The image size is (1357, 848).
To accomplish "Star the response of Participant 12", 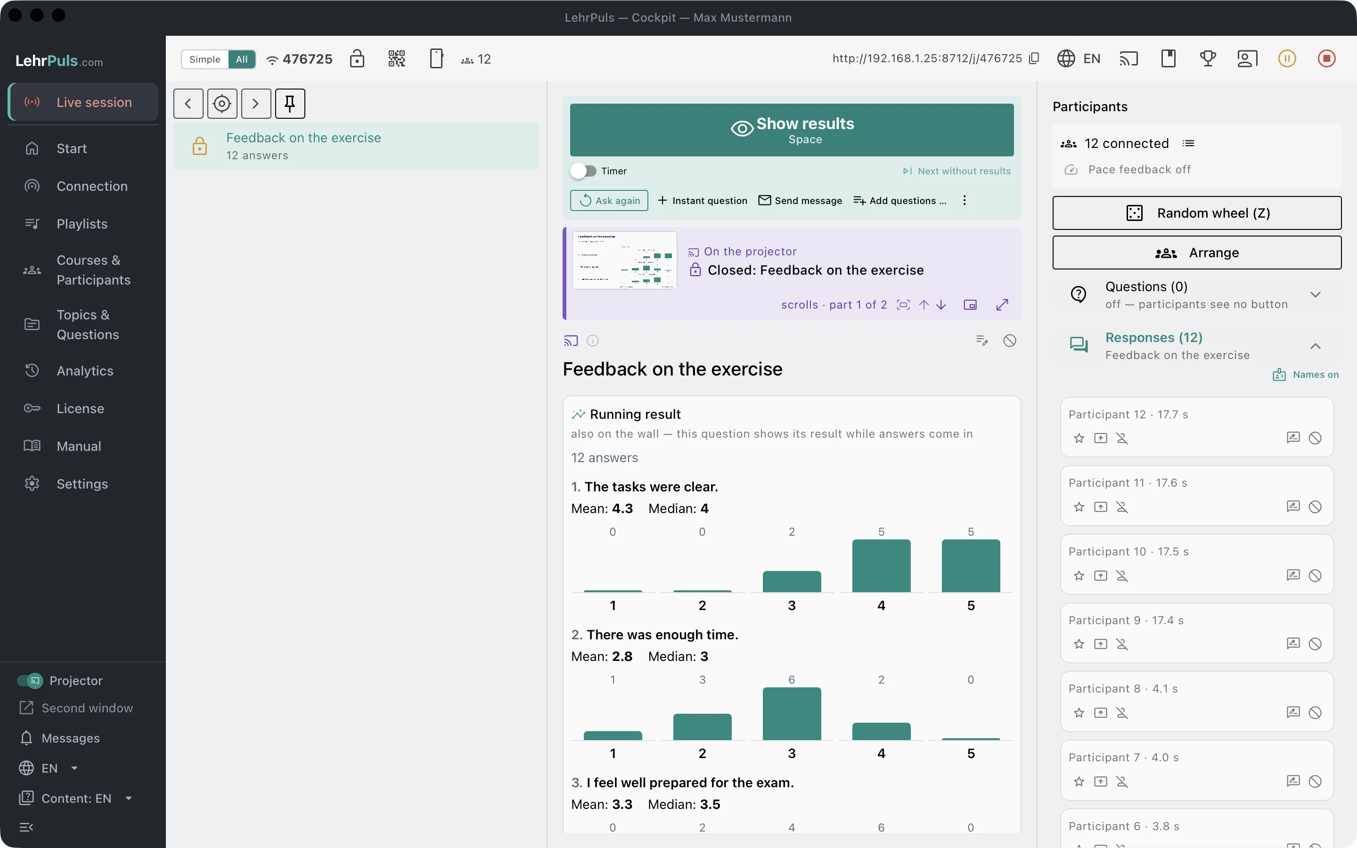I will click(1079, 439).
